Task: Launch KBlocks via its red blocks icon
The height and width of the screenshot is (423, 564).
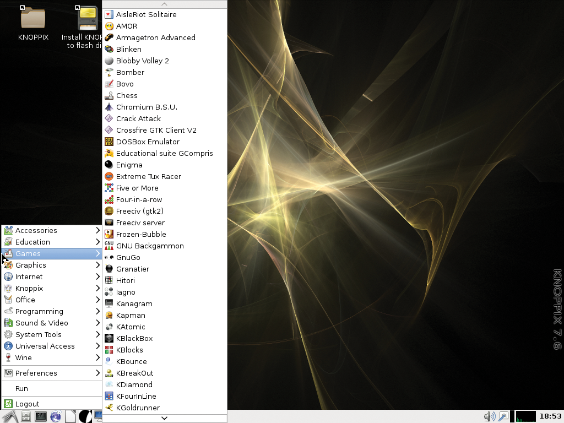Action: tap(109, 350)
